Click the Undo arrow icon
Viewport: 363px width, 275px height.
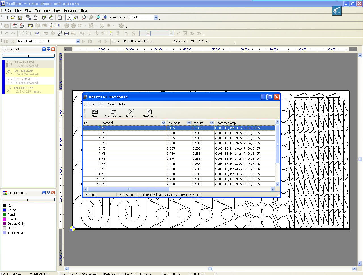click(x=6, y=33)
